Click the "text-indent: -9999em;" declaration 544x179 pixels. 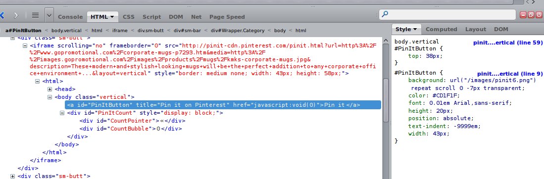click(x=445, y=126)
